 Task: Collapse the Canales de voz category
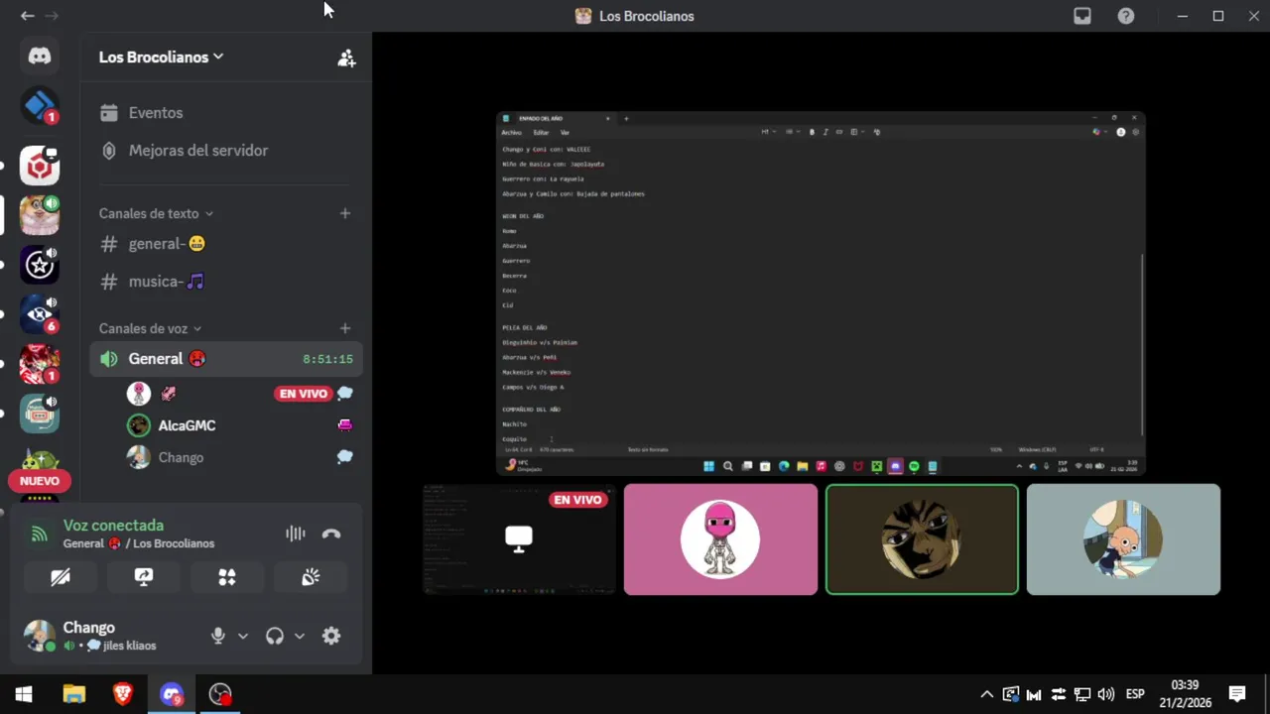[150, 328]
